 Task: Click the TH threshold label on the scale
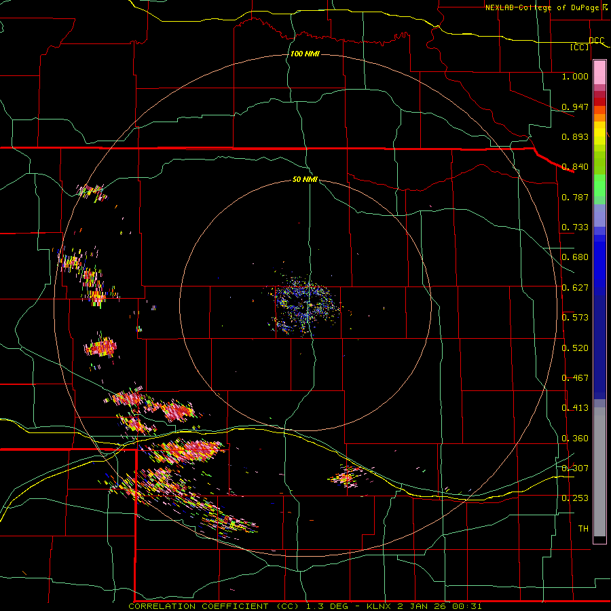[x=583, y=529]
